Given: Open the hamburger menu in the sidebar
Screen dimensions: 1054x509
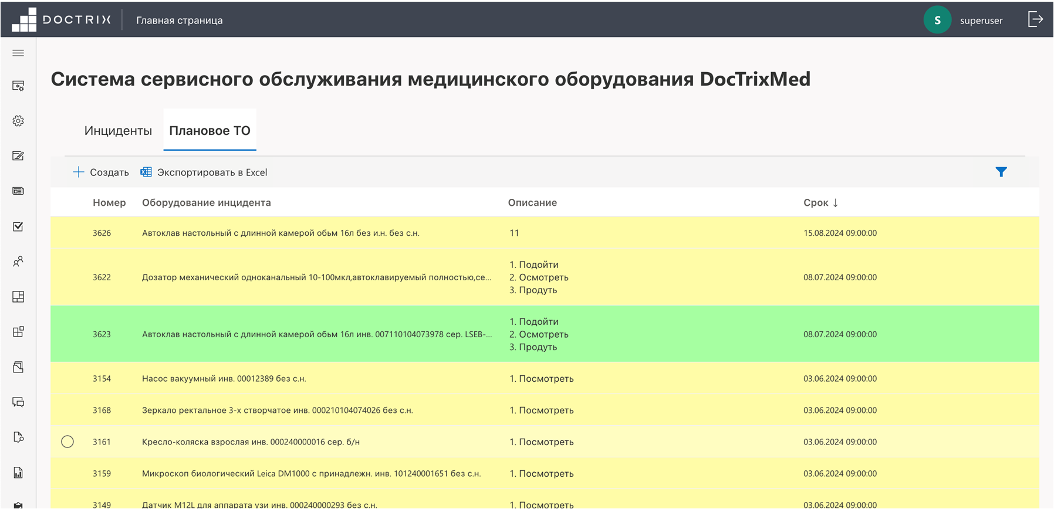Looking at the screenshot, I should point(18,53).
